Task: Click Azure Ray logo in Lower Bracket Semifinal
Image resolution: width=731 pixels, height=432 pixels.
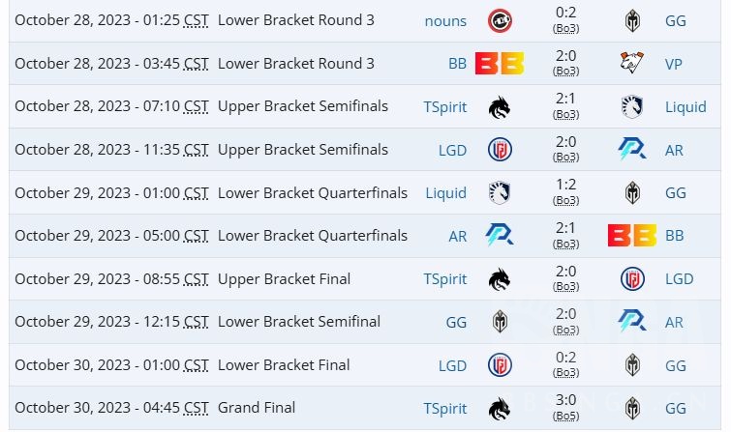Action: tap(632, 322)
